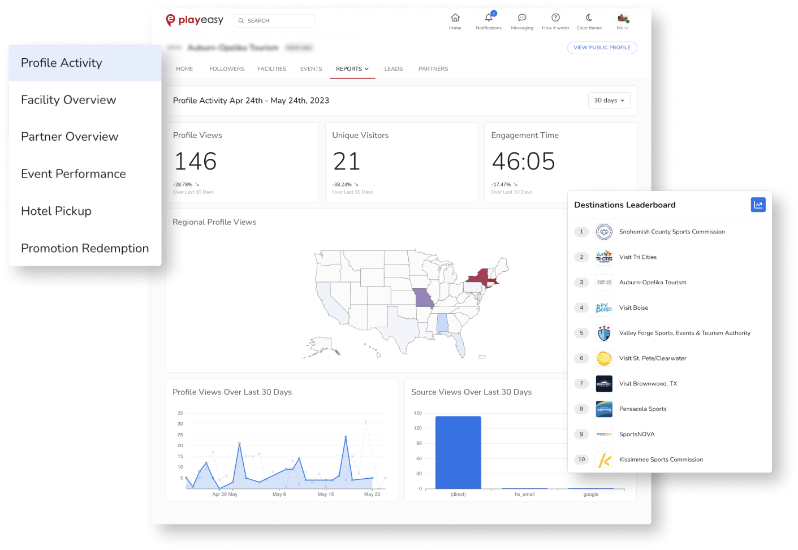Select Promotion Redemption report

coord(85,249)
